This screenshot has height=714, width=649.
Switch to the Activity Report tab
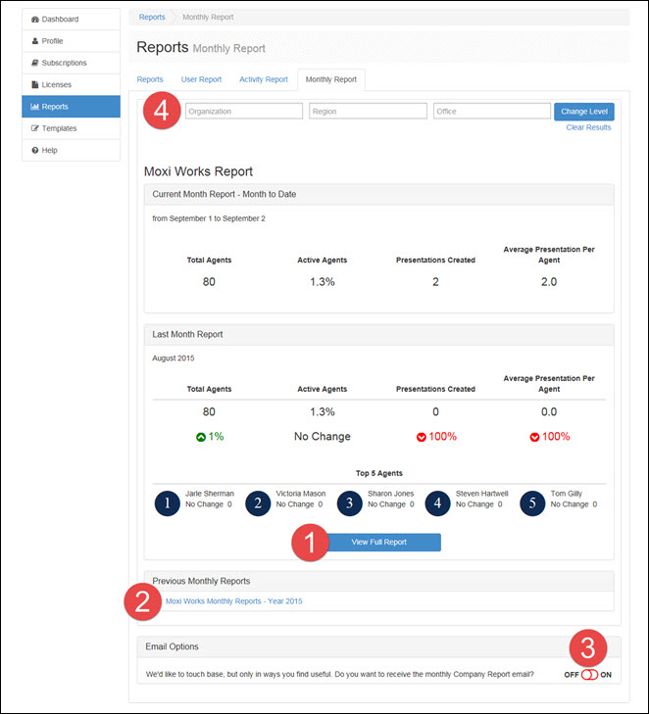pyautogui.click(x=264, y=79)
